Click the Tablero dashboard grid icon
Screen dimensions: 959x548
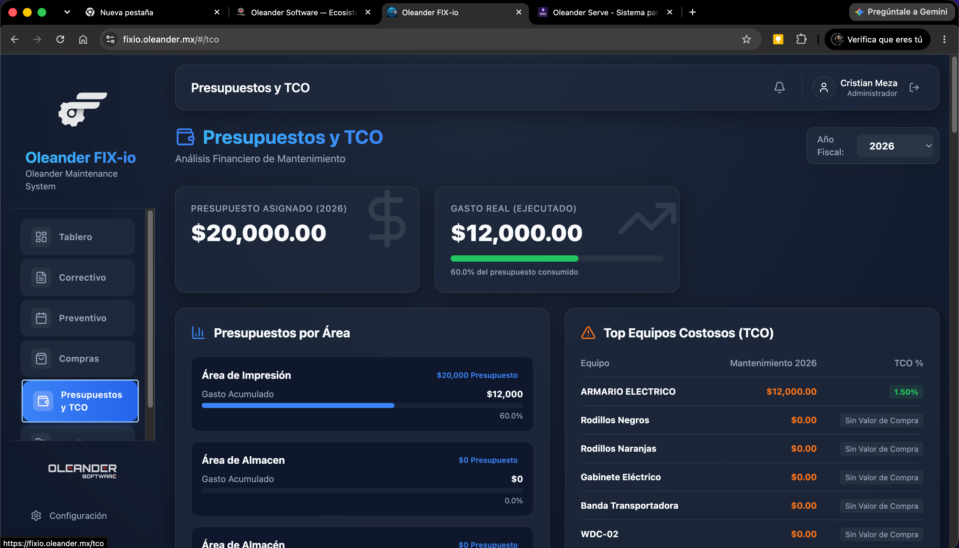tap(41, 237)
